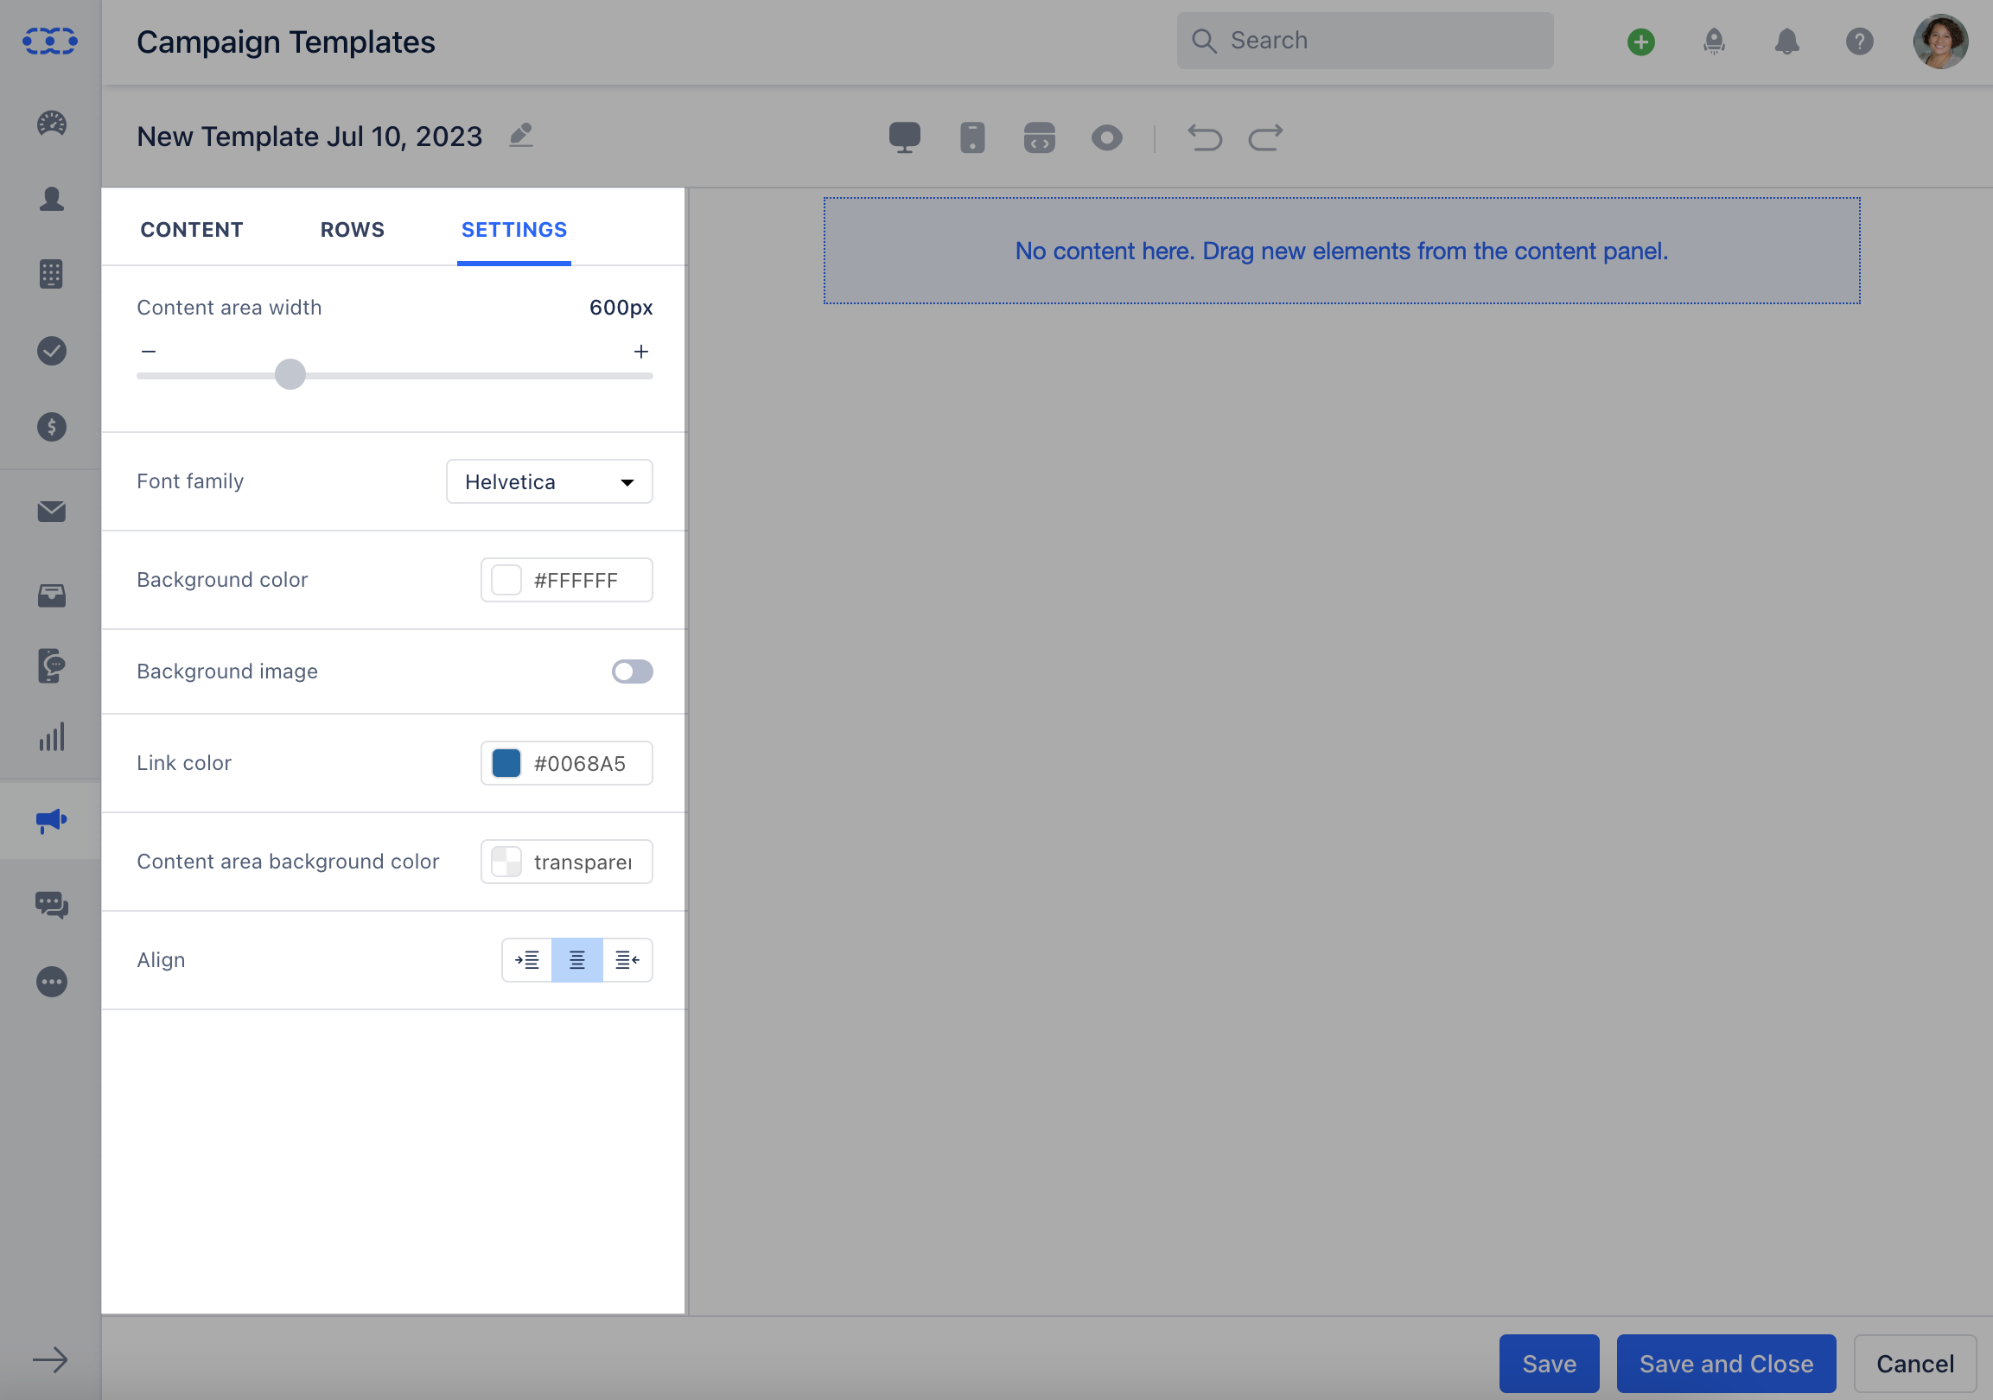Select left align option

(527, 960)
